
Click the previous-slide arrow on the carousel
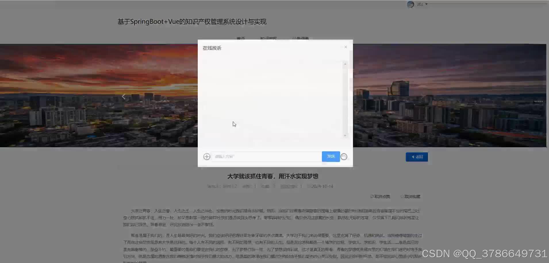[124, 96]
